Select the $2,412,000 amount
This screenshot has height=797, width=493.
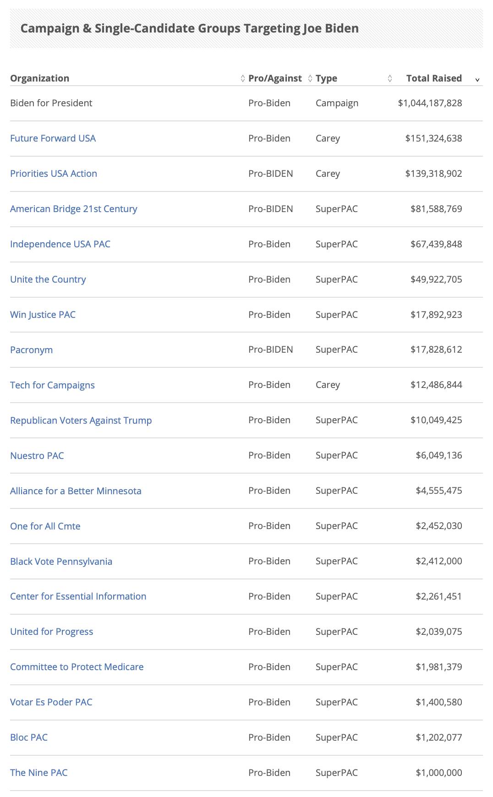pos(439,561)
